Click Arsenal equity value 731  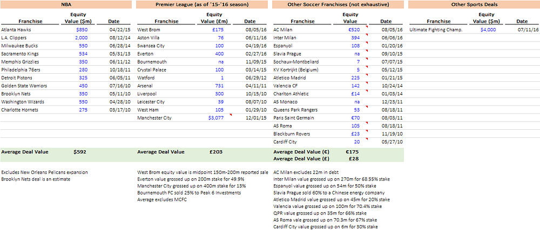coord(220,86)
